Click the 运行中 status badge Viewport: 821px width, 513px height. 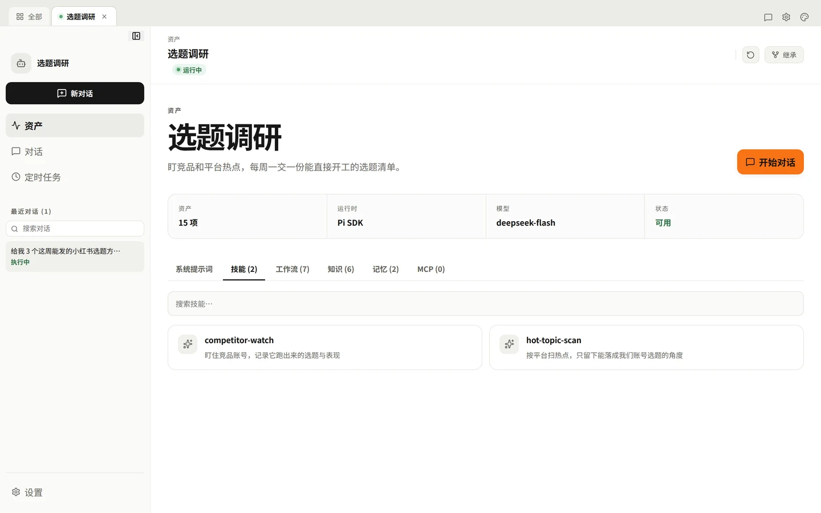click(x=189, y=70)
